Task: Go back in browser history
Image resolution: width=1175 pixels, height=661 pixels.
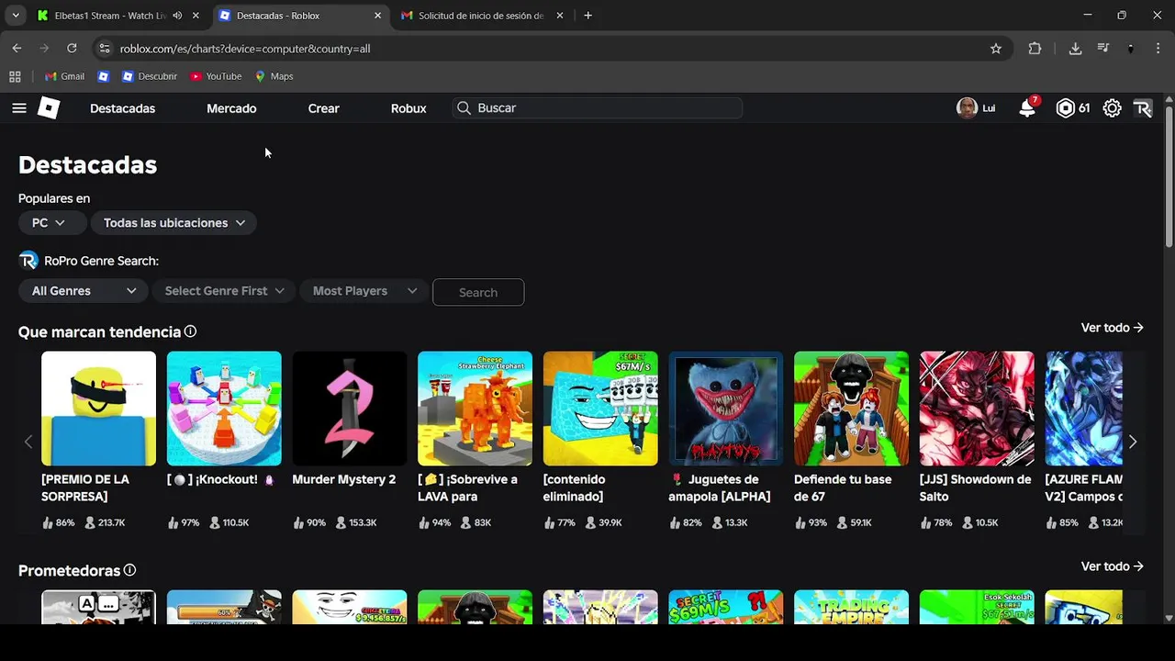Action: pyautogui.click(x=17, y=48)
